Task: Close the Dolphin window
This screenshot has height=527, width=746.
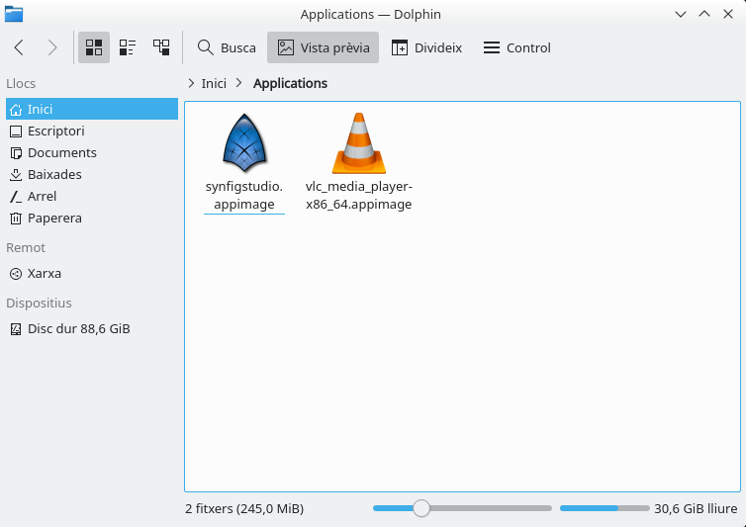Action: [728, 14]
